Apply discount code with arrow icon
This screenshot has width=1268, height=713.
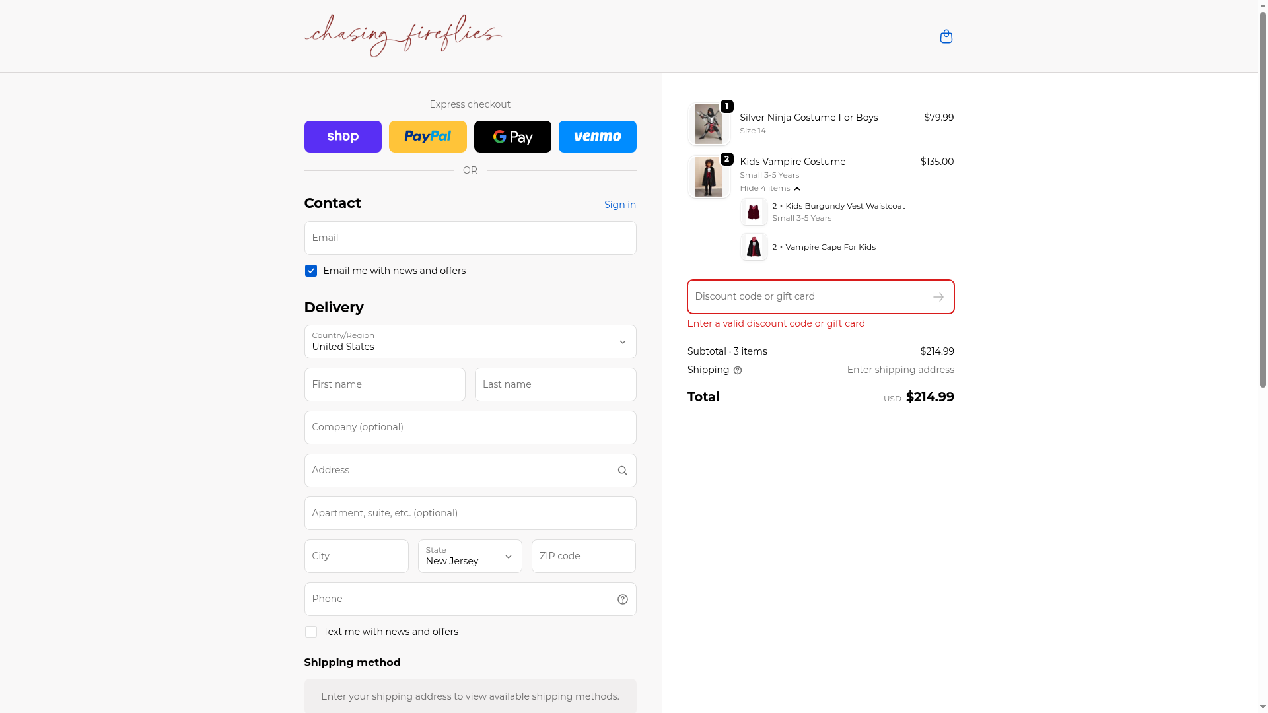938,297
